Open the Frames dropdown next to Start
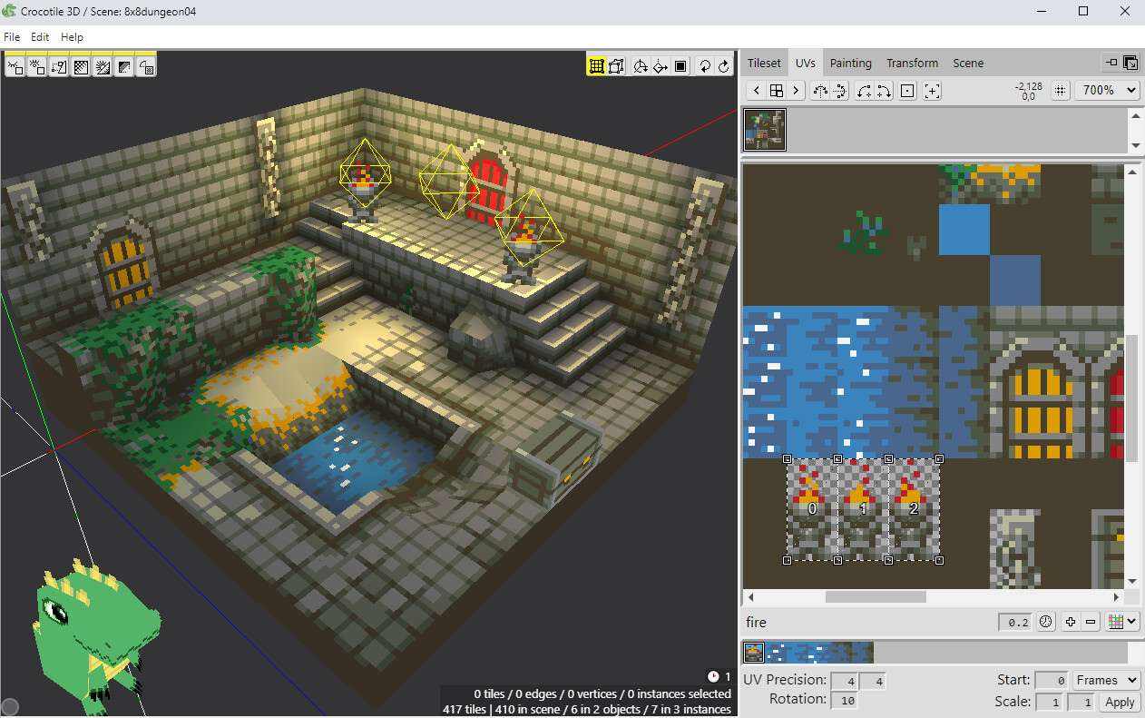The image size is (1145, 718). (x=1105, y=679)
